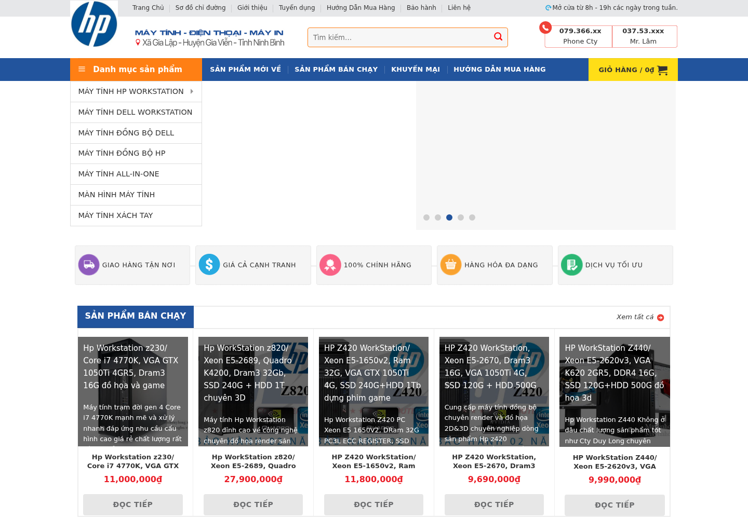Select MÁY TÍNH XÁCH TAY category
748x519 pixels.
[x=136, y=215]
